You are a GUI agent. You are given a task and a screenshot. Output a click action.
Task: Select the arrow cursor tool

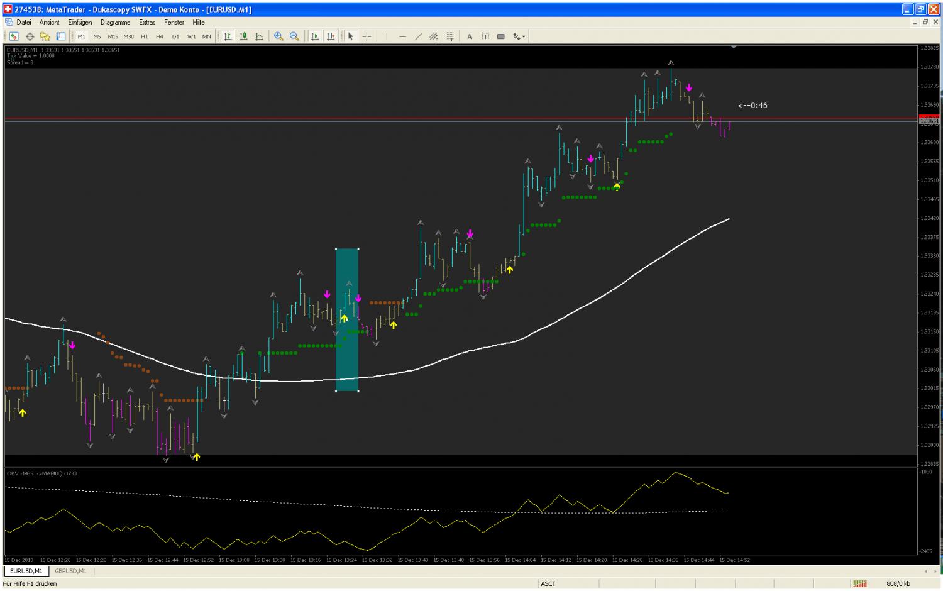tap(350, 36)
